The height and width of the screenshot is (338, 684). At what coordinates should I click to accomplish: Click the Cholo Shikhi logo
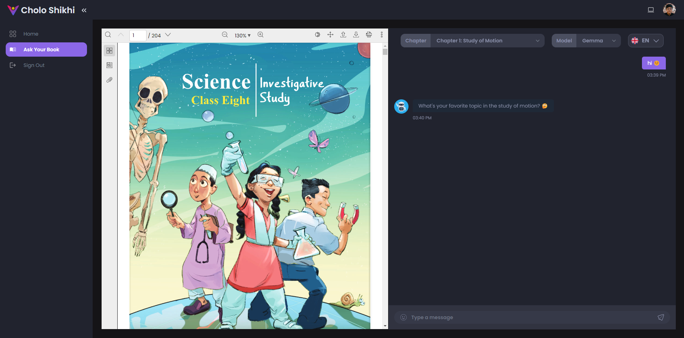pos(41,10)
